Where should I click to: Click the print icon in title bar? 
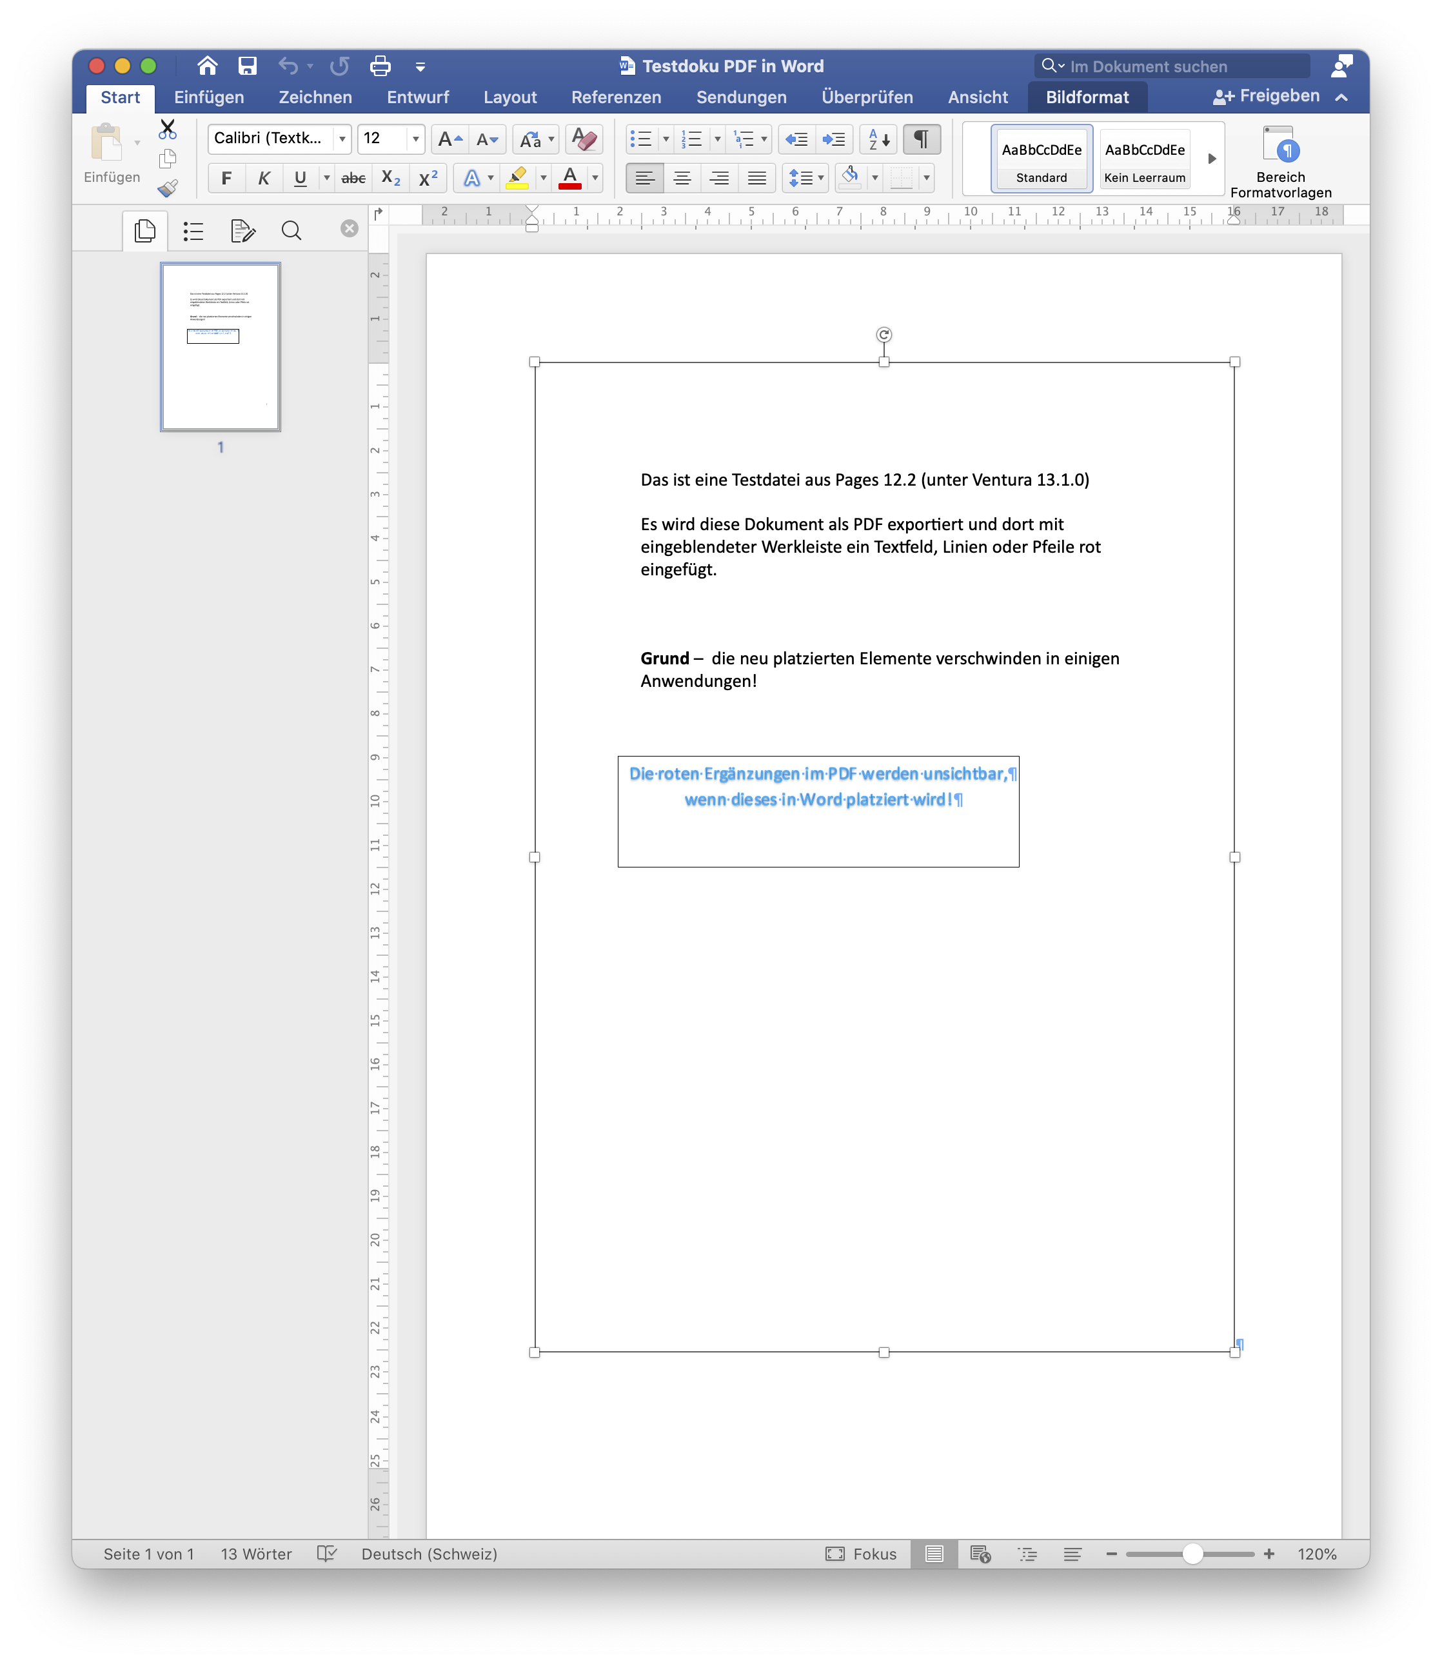click(x=380, y=66)
